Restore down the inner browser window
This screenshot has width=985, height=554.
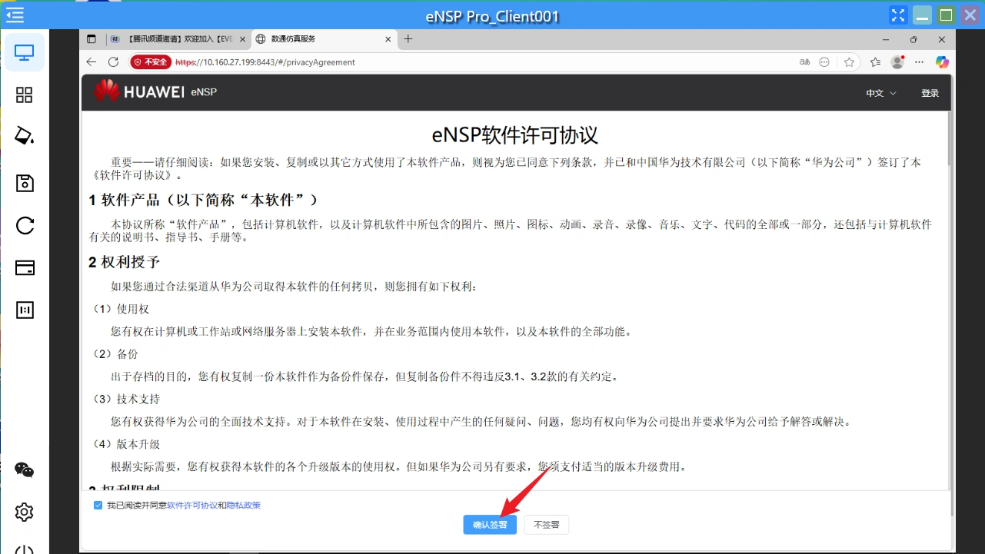(x=913, y=39)
